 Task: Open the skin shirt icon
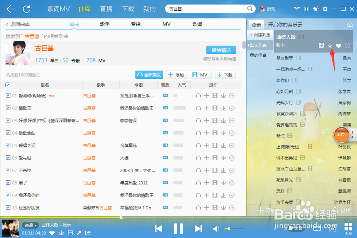pos(316,9)
